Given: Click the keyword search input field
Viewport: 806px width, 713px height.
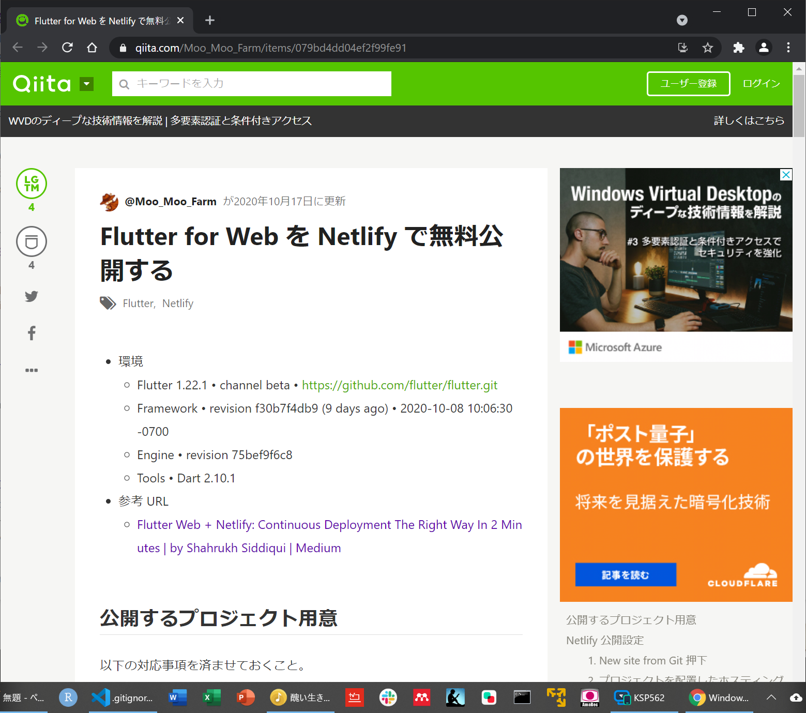Looking at the screenshot, I should [252, 84].
